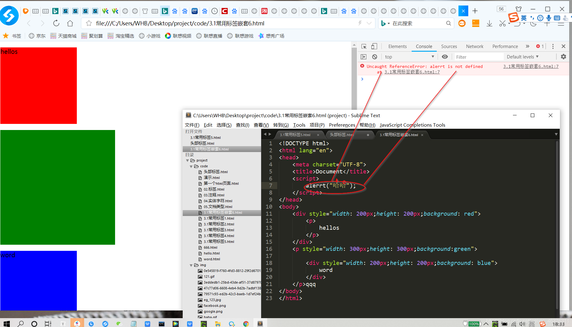Click error count badge in DevTools
This screenshot has height=327, width=572.
[540, 46]
